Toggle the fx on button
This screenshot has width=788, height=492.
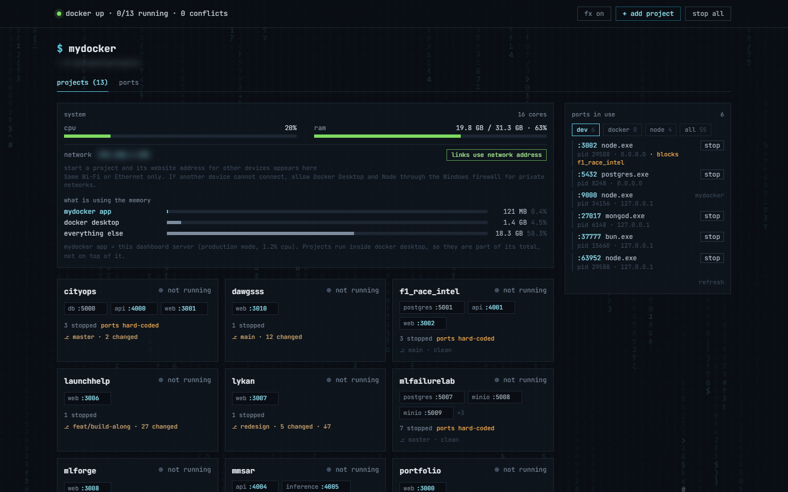(x=594, y=14)
